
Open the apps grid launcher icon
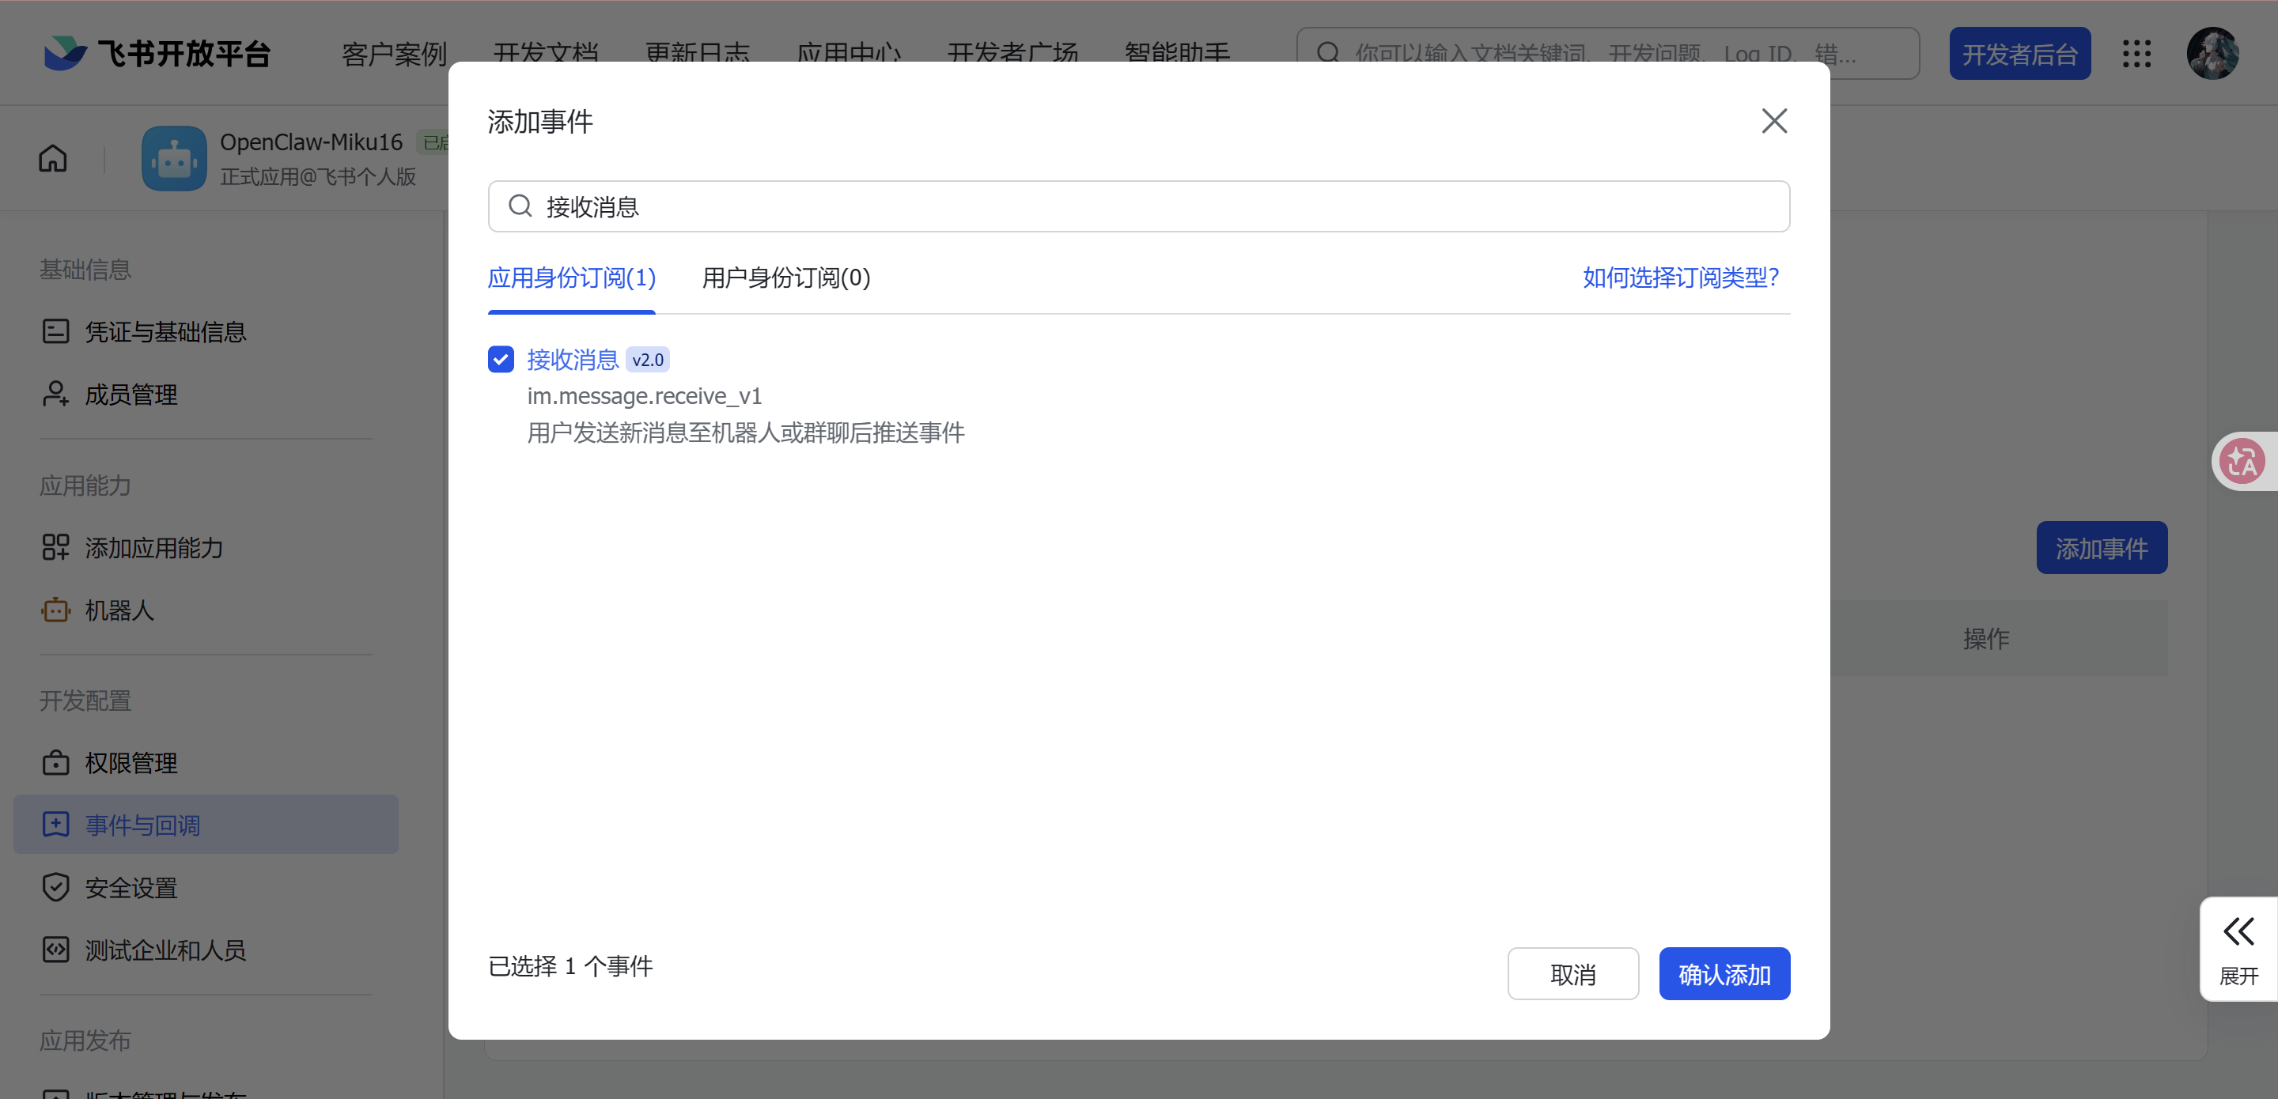(2136, 54)
